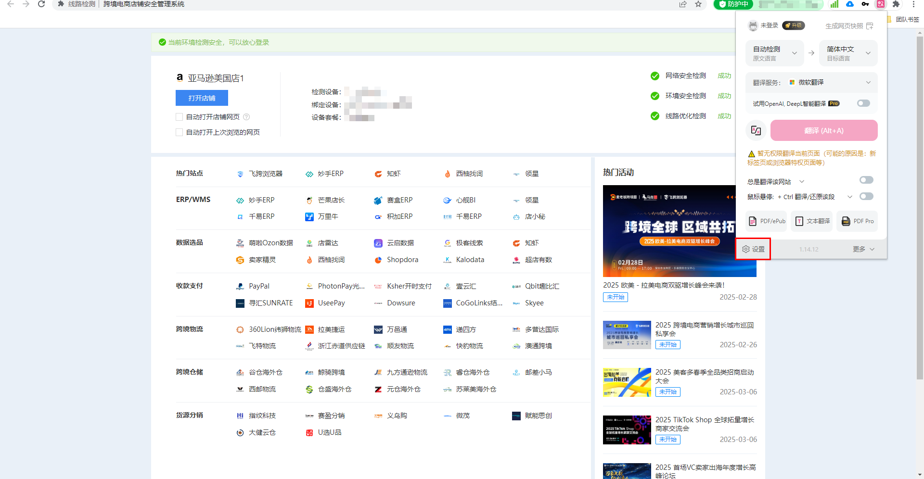Screen dimensions: 924x479
Task: Click 美客多春季全品类招商 event thumbnail
Action: (x=627, y=382)
